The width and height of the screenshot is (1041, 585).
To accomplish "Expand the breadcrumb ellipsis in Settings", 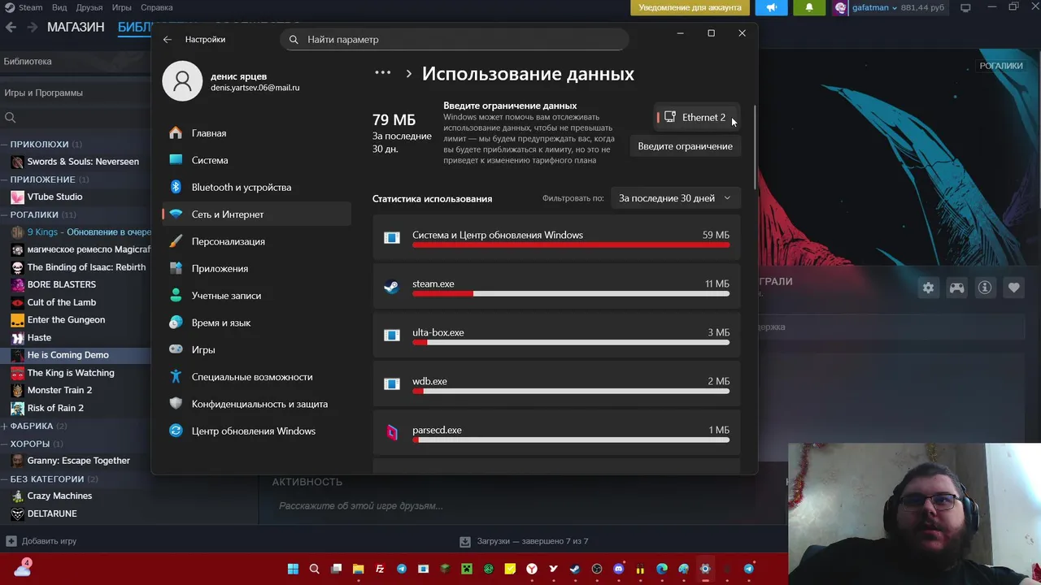I will (382, 72).
